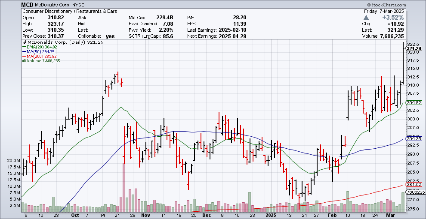The image size is (426, 219).
Task: Click the MCD ticker symbol
Action: (28, 5)
